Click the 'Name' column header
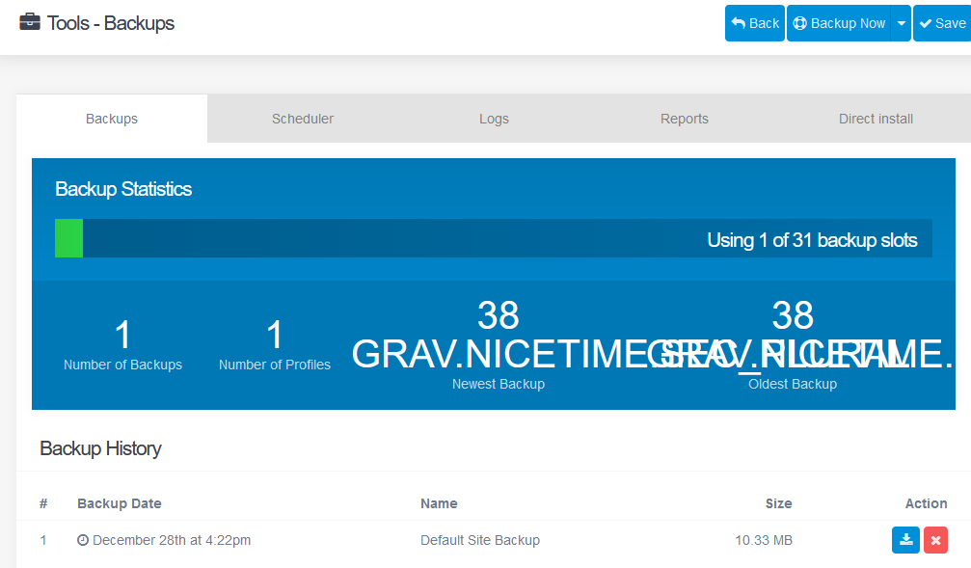Viewport: 971px width, 568px height. [x=439, y=503]
